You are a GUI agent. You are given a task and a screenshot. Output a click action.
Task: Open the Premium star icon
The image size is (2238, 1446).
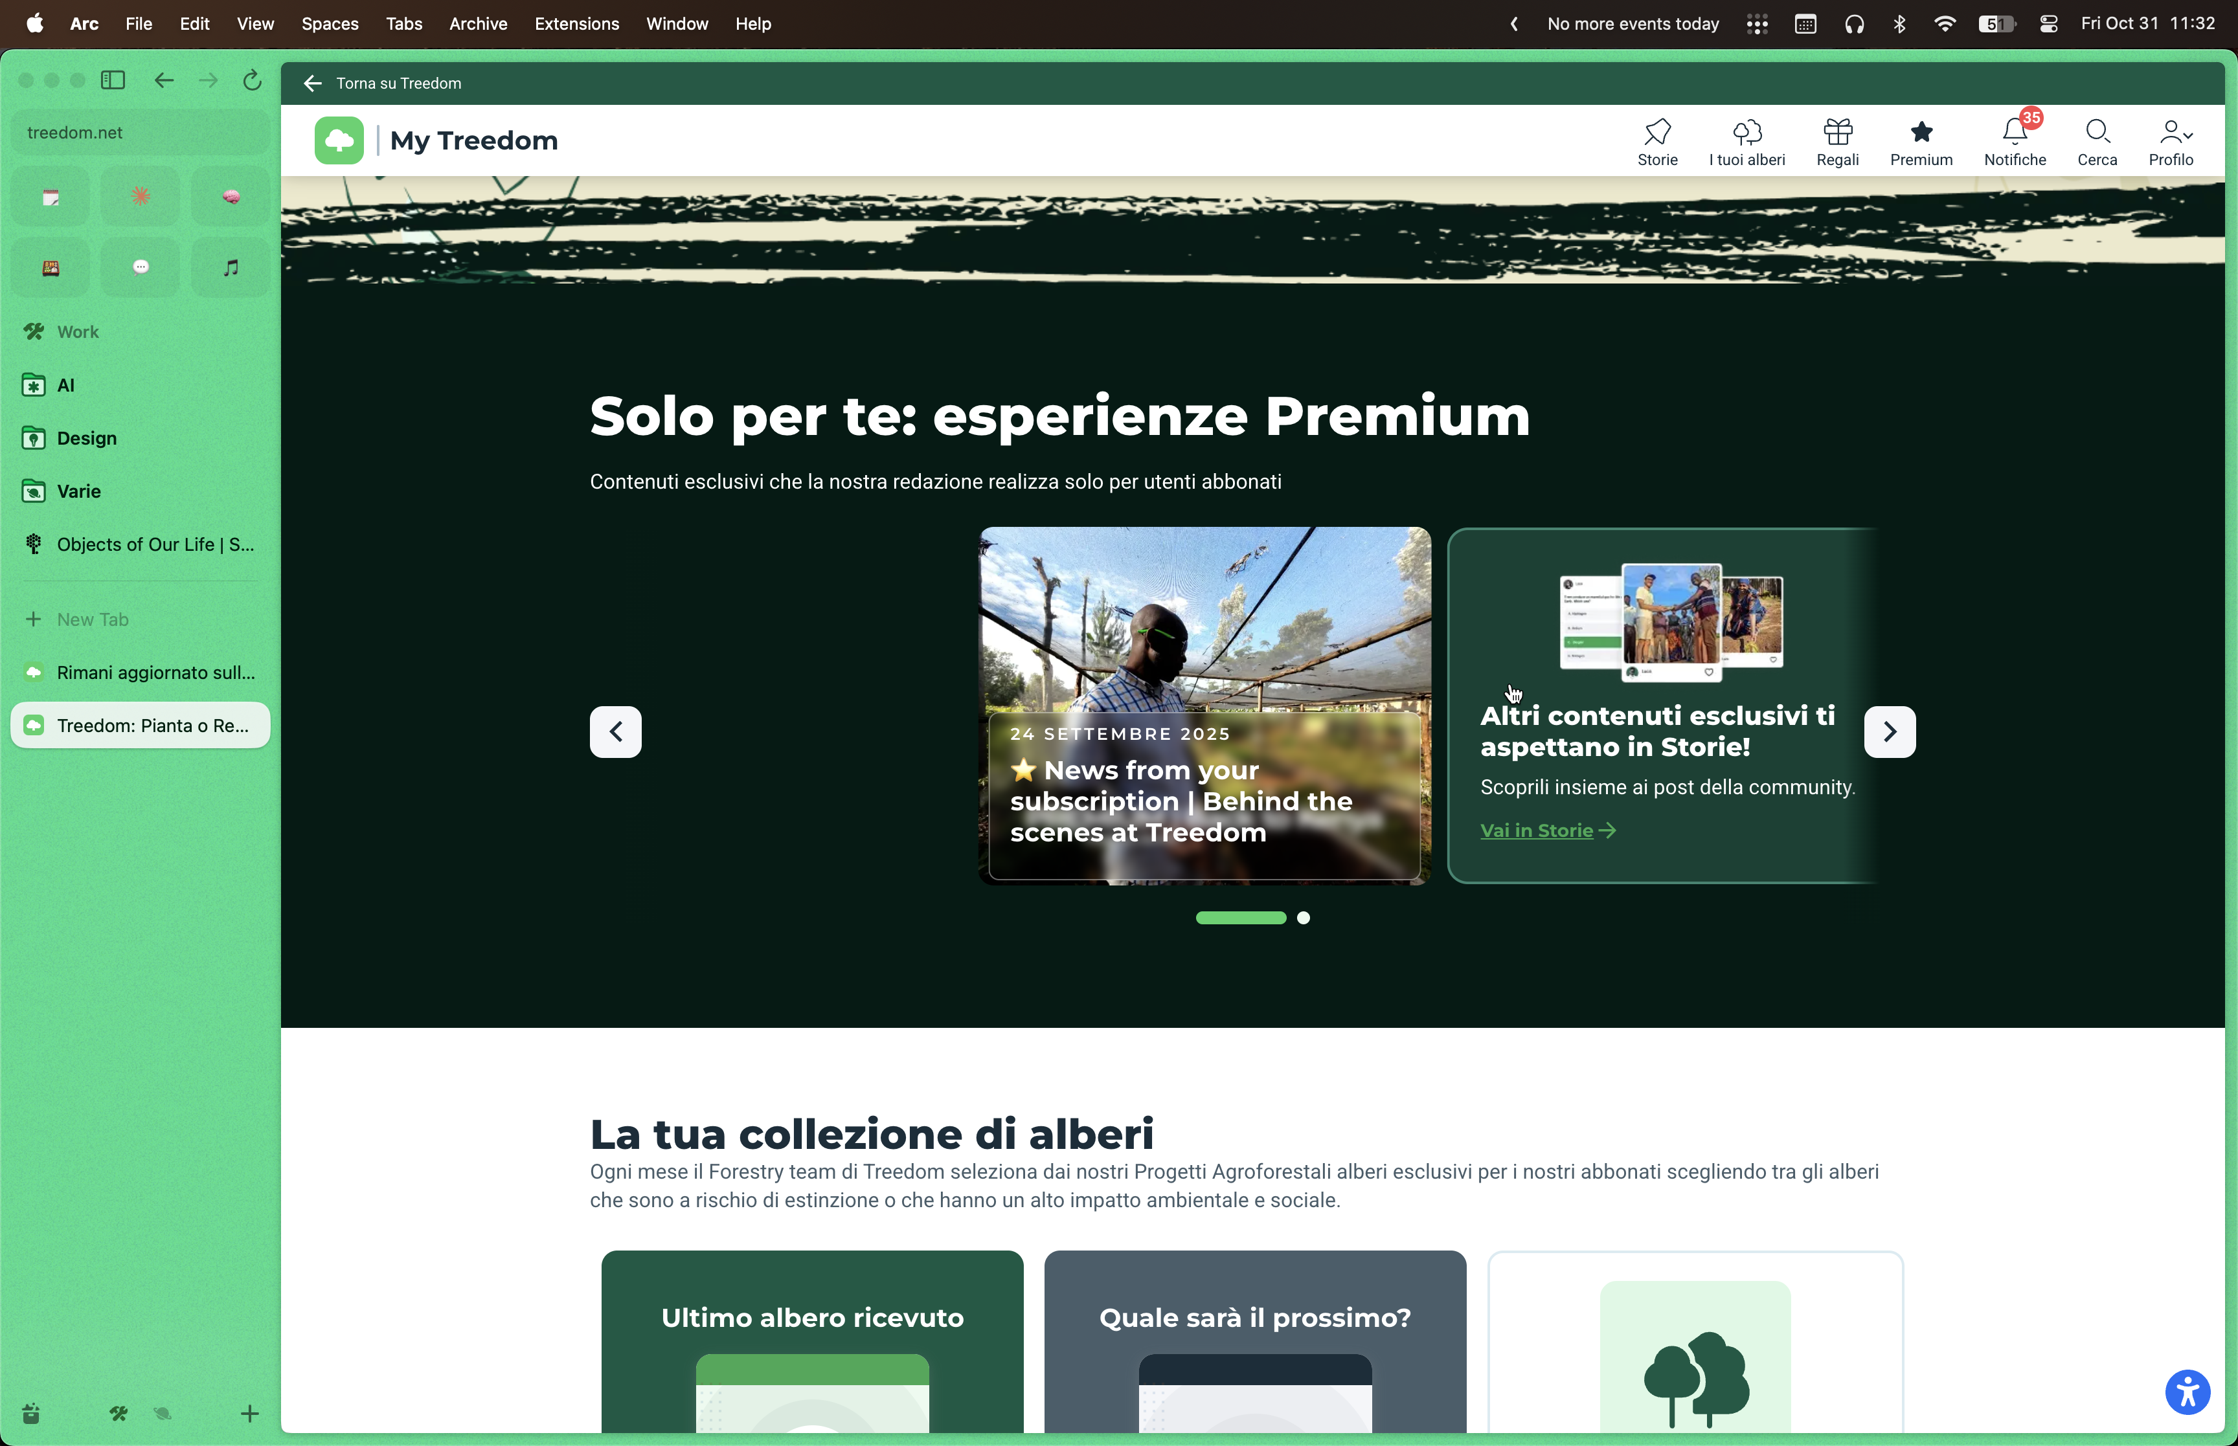click(1921, 133)
